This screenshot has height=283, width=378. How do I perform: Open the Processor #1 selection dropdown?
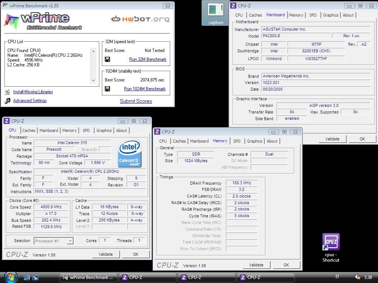(70, 241)
